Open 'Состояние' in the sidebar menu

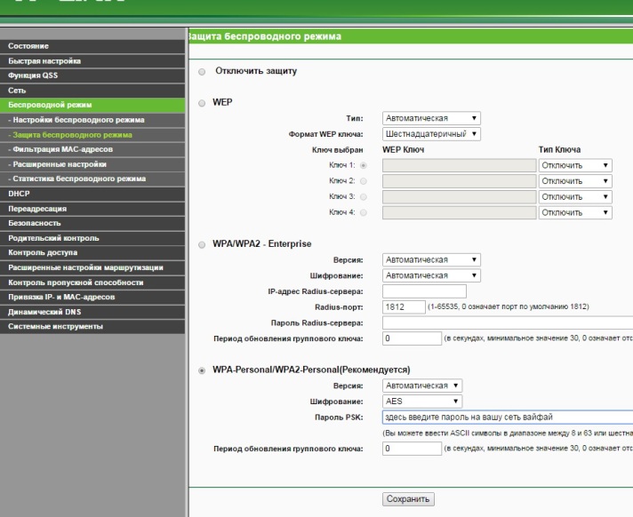click(93, 45)
